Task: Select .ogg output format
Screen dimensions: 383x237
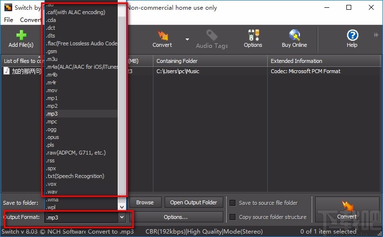Action: tap(81, 129)
